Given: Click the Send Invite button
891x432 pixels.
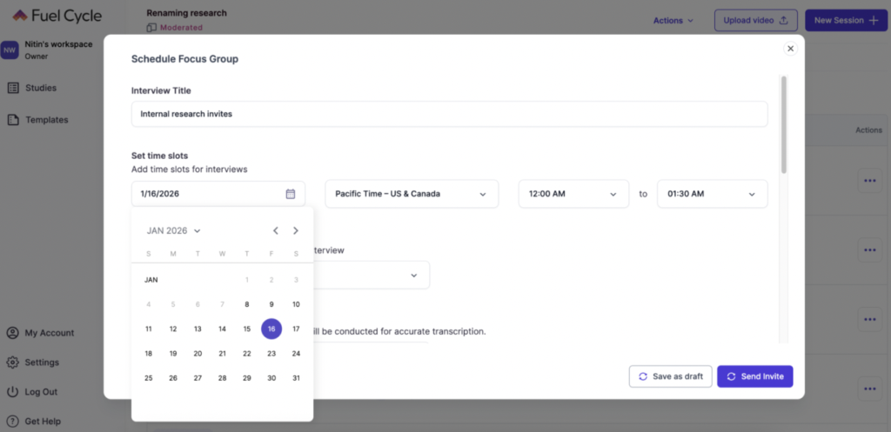Looking at the screenshot, I should [754, 376].
